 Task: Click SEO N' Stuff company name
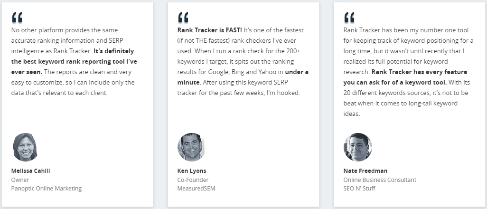click(359, 188)
